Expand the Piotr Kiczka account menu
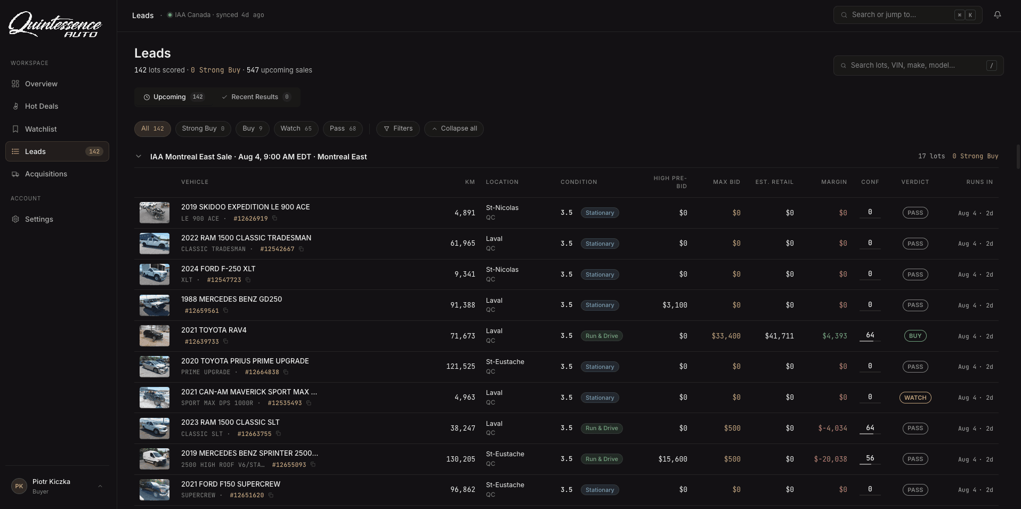This screenshot has width=1021, height=509. tap(100, 486)
